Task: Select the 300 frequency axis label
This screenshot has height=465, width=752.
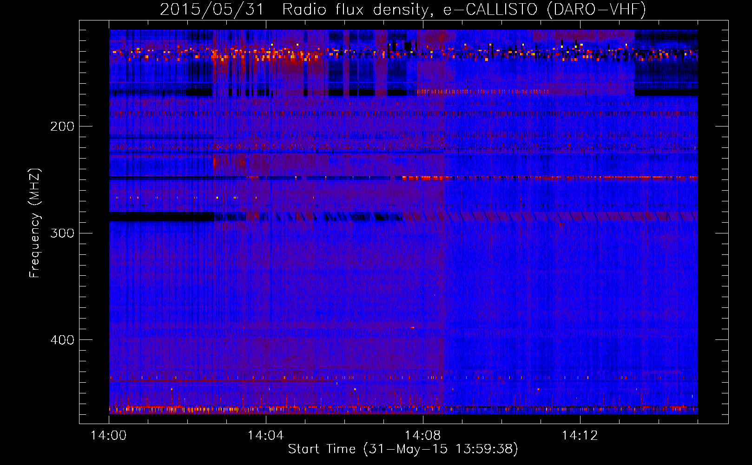Action: pos(62,233)
